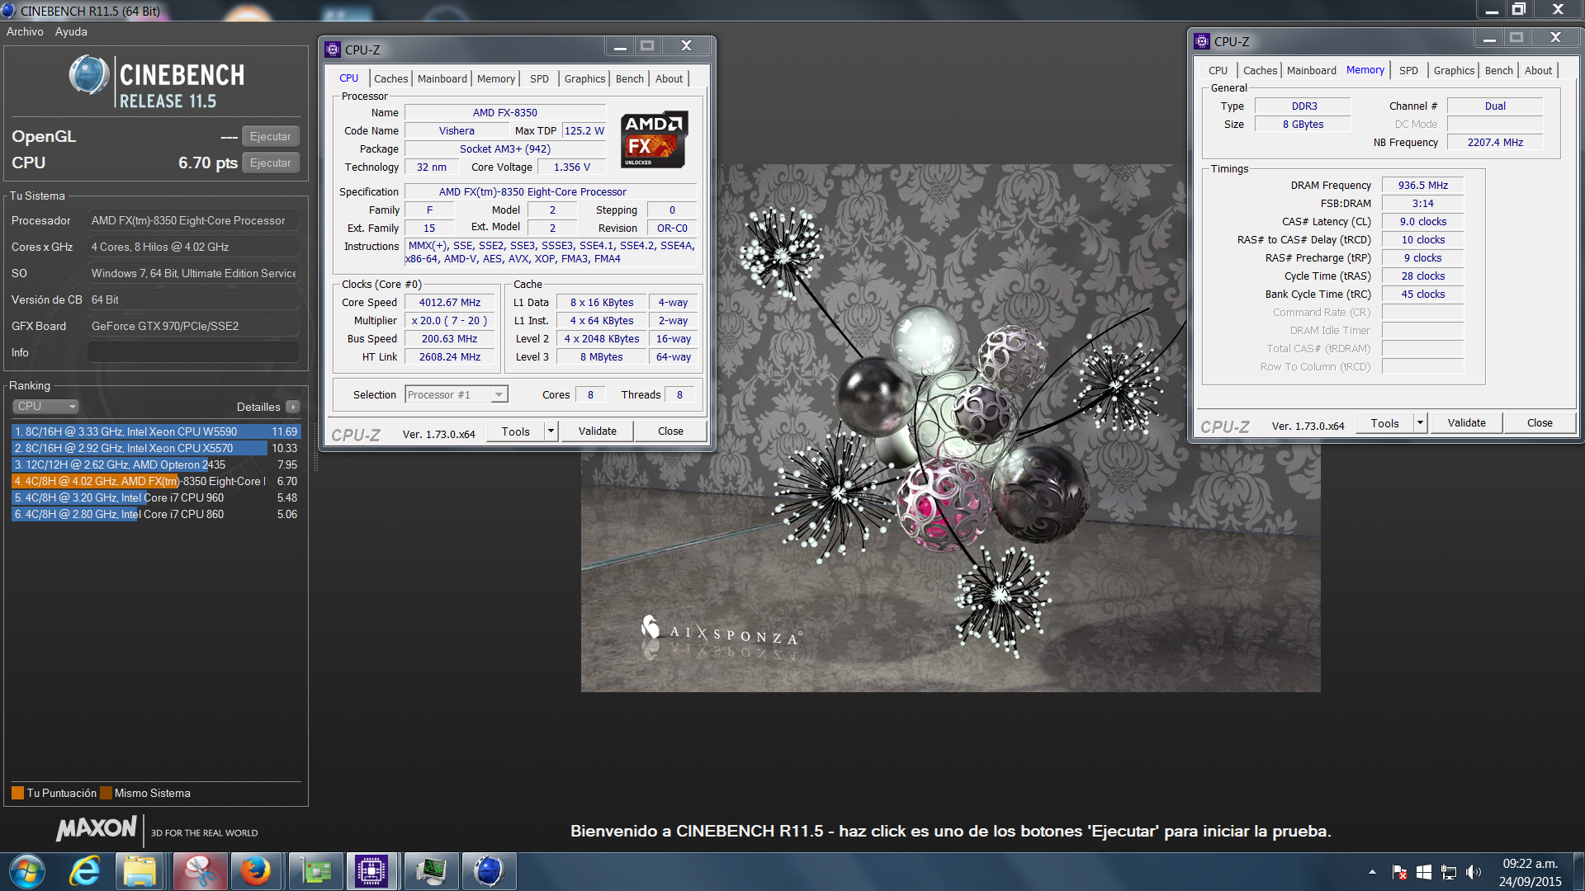Viewport: 1585px width, 891px height.
Task: Switch to CPU-Z via taskbar icon
Action: tap(371, 871)
